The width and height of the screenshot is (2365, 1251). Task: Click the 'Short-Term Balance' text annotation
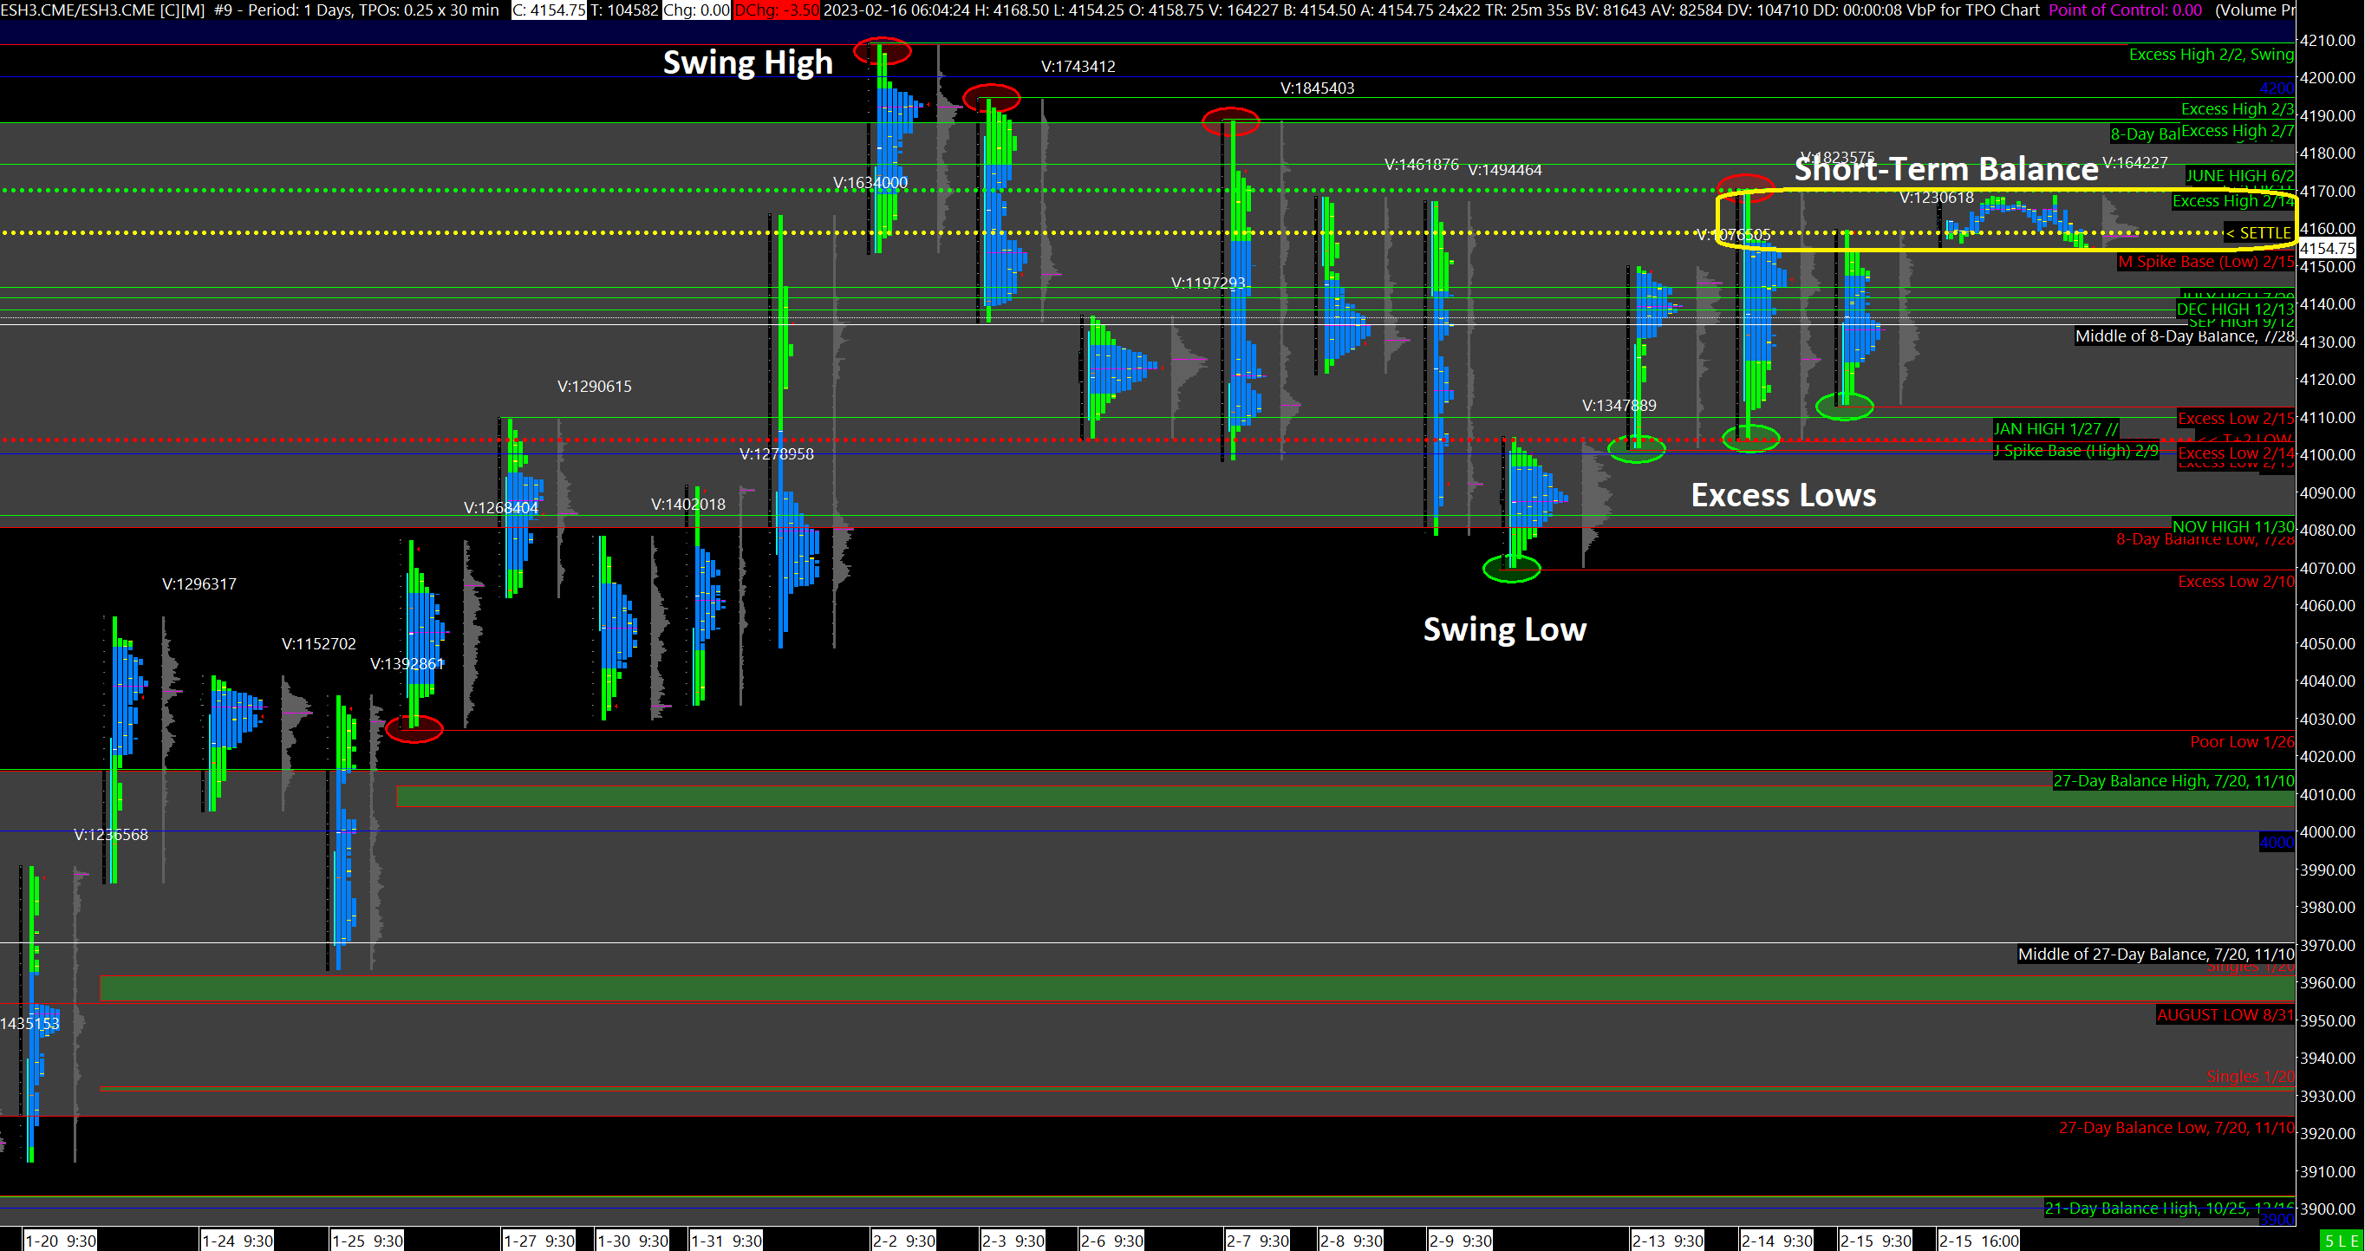(1945, 170)
